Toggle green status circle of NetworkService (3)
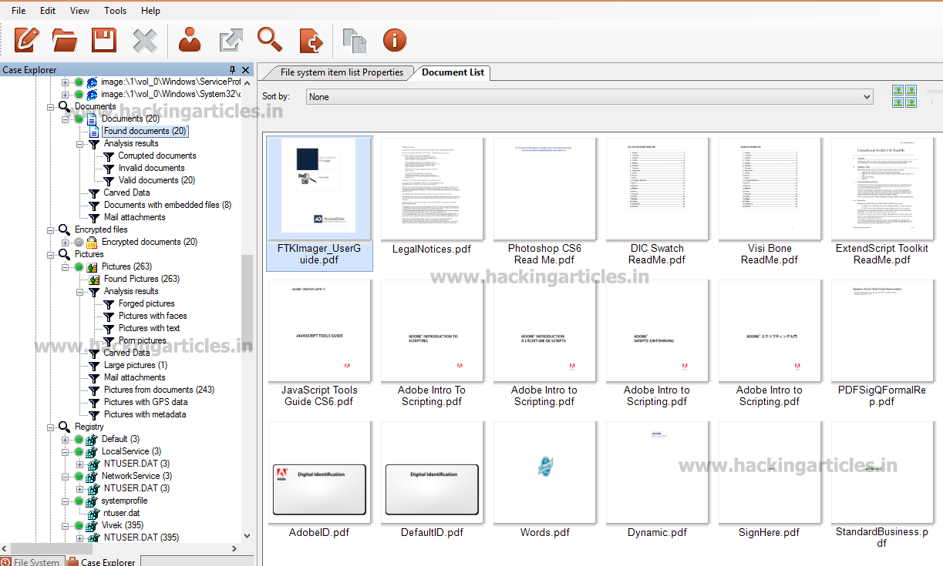943x566 pixels. 79,477
